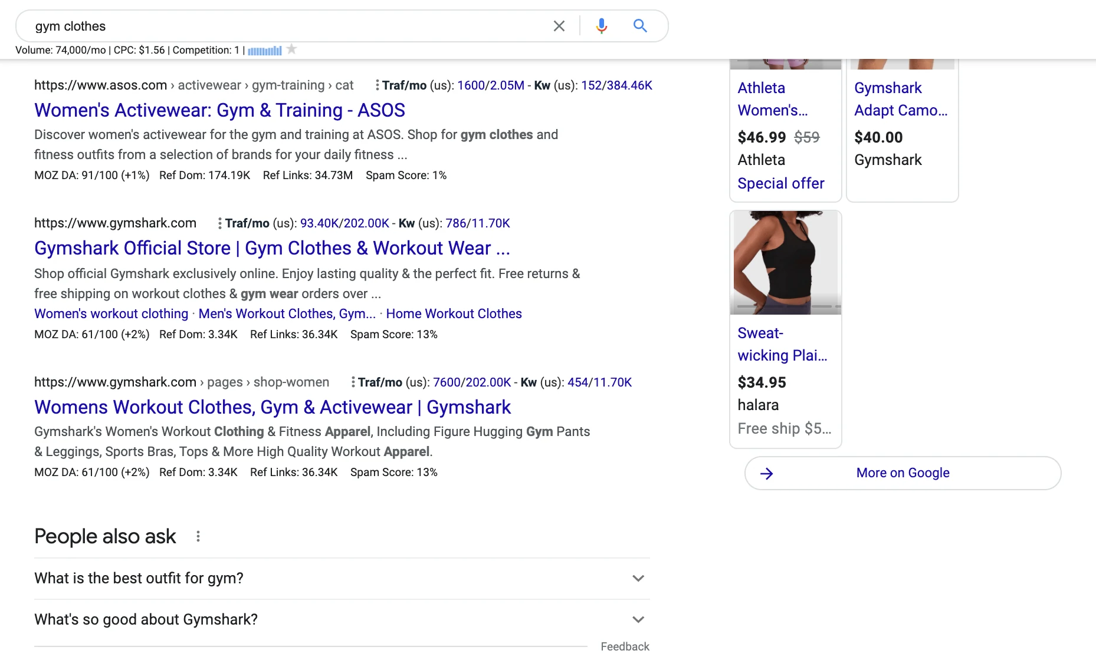
Task: Click the magnifying glass search icon
Action: (x=640, y=26)
